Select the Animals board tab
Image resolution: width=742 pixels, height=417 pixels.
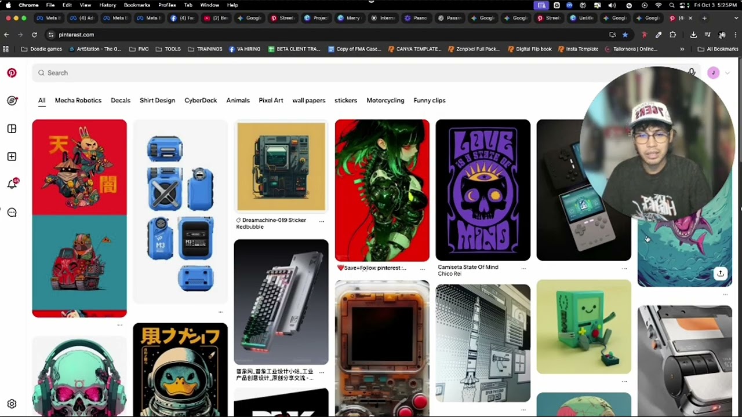(238, 100)
